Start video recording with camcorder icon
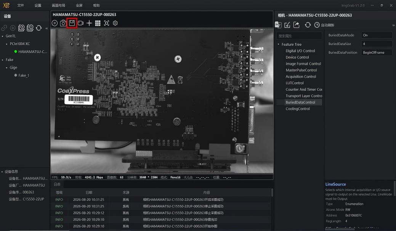The image size is (396, 231). (80, 23)
